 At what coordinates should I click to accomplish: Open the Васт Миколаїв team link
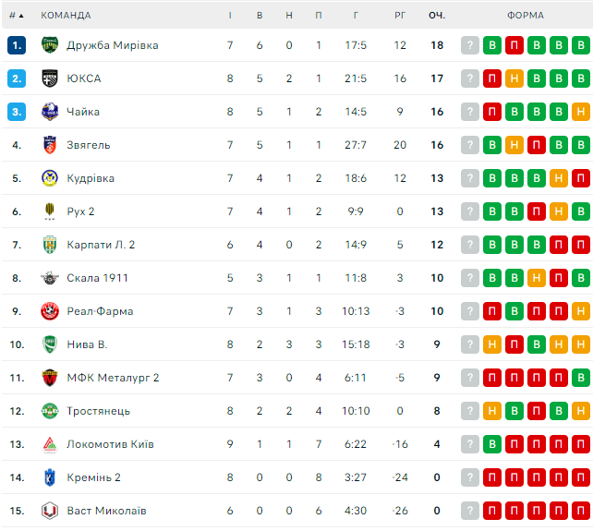[106, 511]
